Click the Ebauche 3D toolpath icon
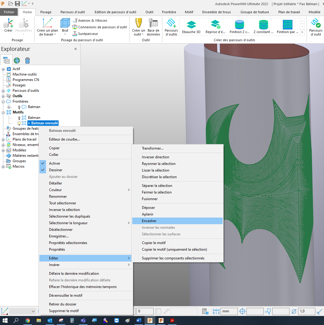This screenshot has height=325, width=324. tap(191, 26)
